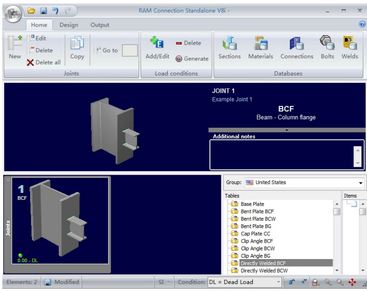Viewport: 367px width, 291px height.
Task: Select the Cap Plate CC table
Action: tap(250, 233)
